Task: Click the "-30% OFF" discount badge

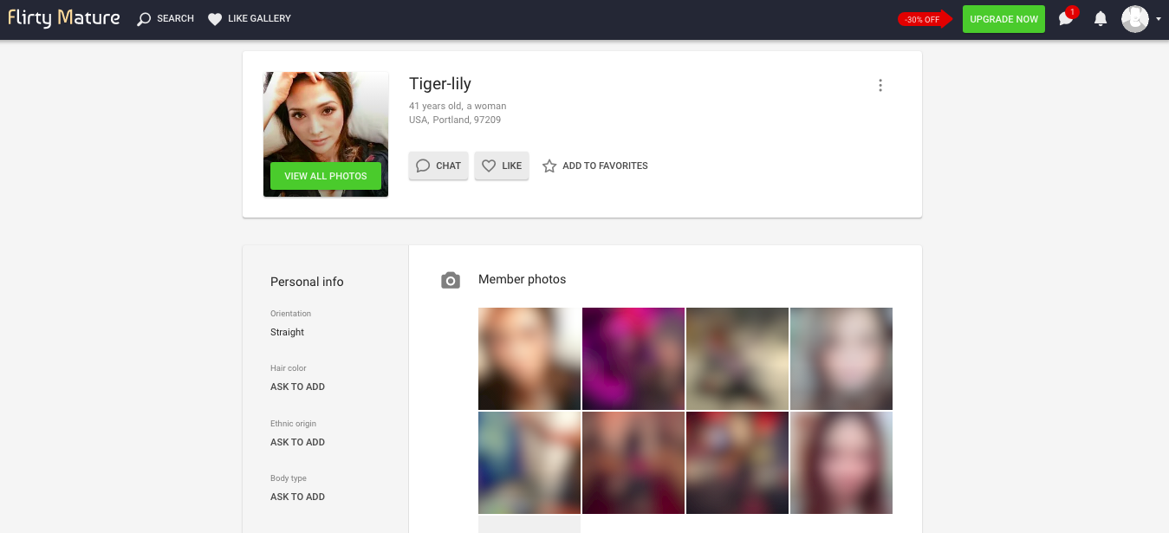Action: (924, 19)
